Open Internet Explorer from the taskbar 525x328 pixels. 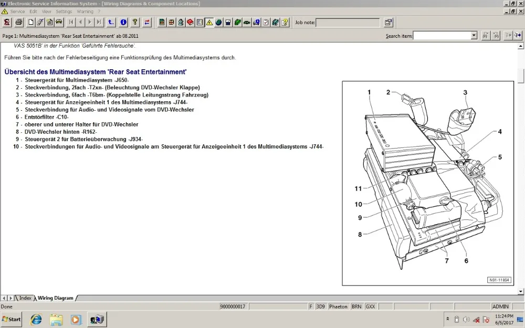pos(36,320)
